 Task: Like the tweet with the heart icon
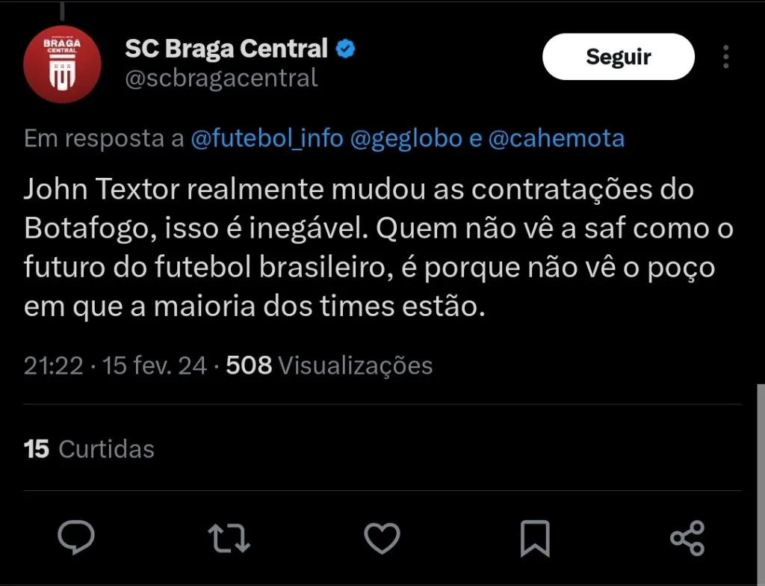(382, 537)
